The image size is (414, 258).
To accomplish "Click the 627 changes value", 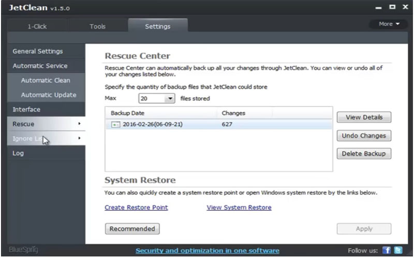I will click(x=227, y=124).
